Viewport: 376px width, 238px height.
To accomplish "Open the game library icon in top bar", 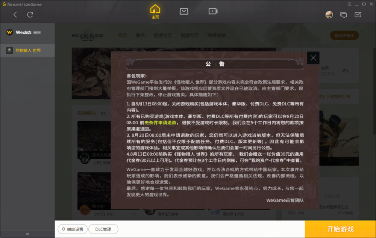I will click(184, 12).
